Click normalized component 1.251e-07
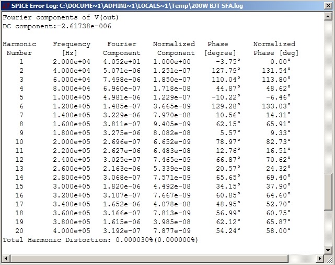 coord(172,71)
